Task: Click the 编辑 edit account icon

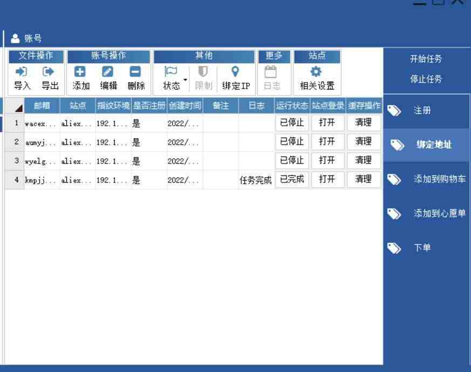Action: 107,71
